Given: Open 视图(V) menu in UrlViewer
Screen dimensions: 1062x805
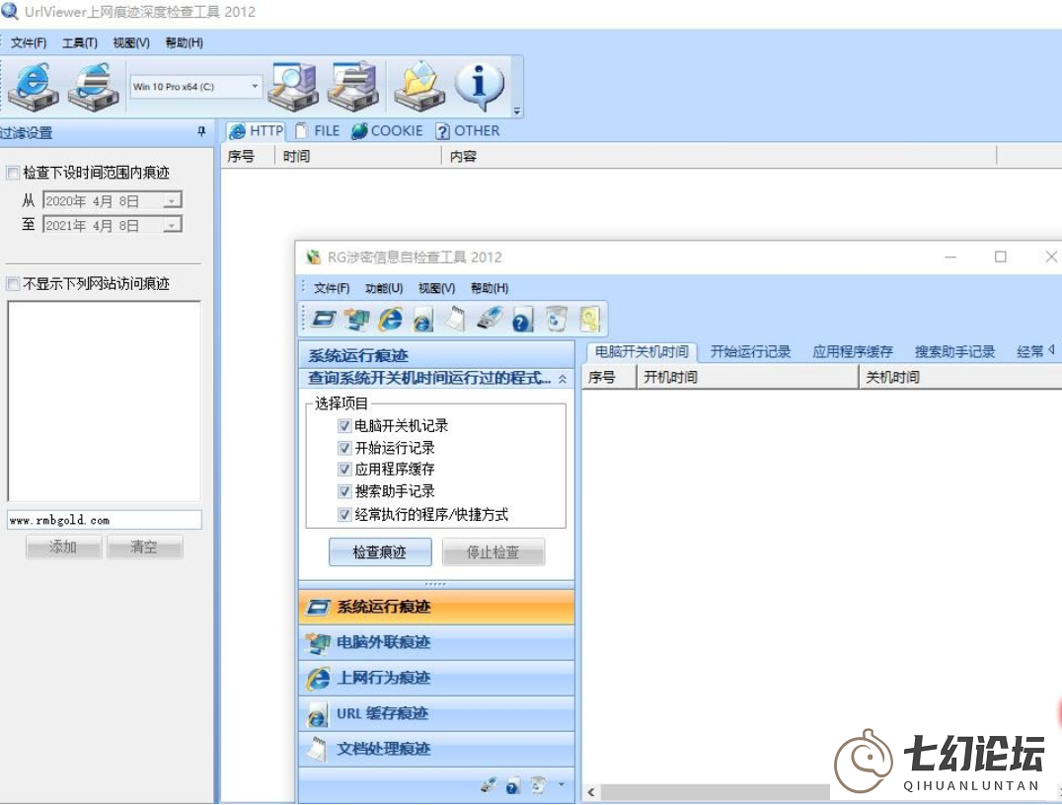Looking at the screenshot, I should tap(131, 42).
